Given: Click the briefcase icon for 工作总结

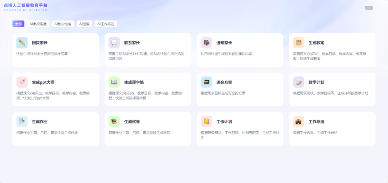Looking at the screenshot, I should tap(299, 121).
